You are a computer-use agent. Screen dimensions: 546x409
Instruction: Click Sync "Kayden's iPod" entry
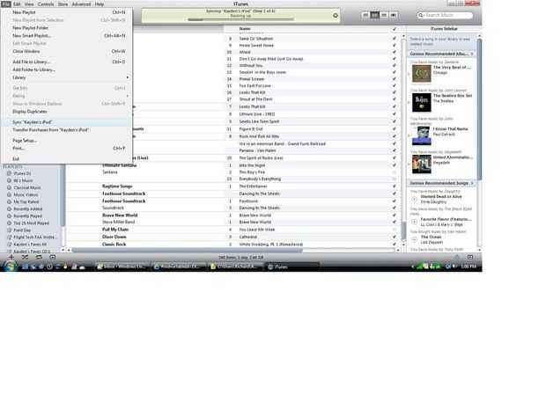[68, 122]
